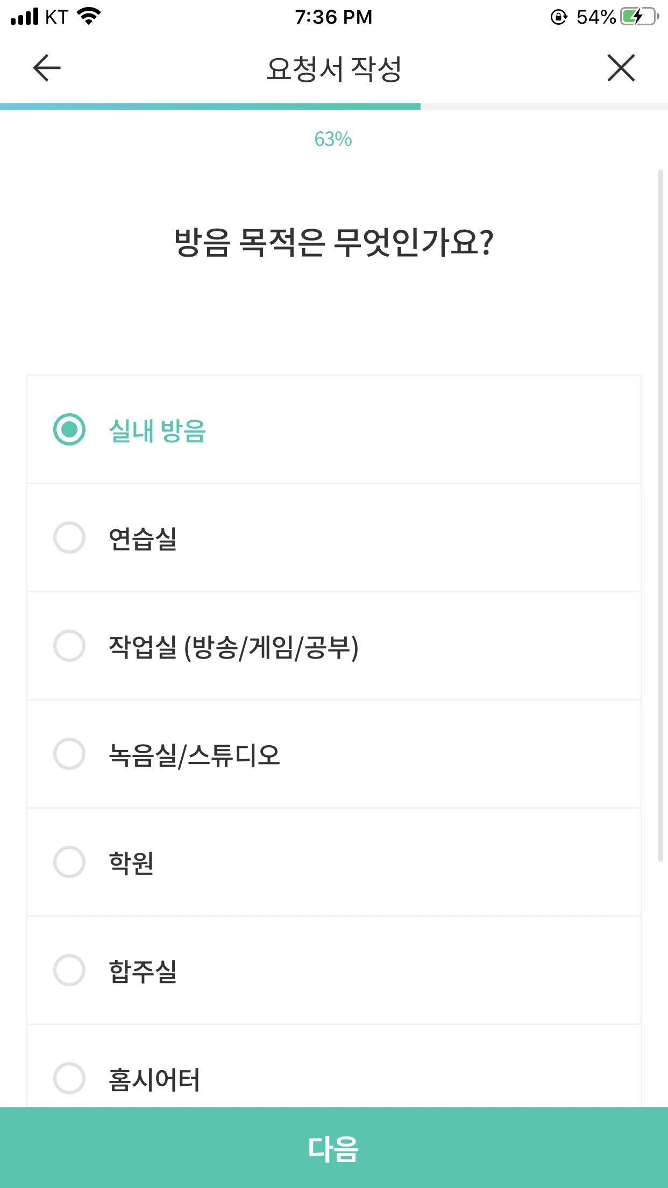Tap the rotation lock status icon
The height and width of the screenshot is (1188, 668).
point(559,17)
